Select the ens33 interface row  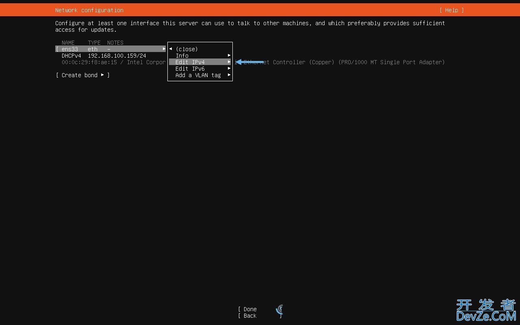(111, 49)
